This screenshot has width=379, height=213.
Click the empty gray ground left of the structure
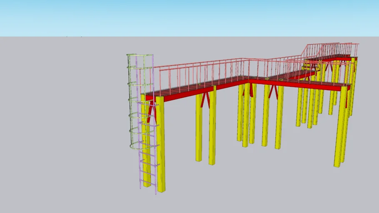62,125
